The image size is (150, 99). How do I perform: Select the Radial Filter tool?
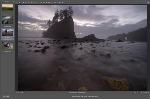click(x=52, y=2)
